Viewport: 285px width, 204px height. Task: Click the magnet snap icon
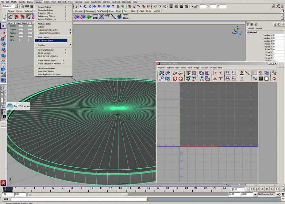148,6
